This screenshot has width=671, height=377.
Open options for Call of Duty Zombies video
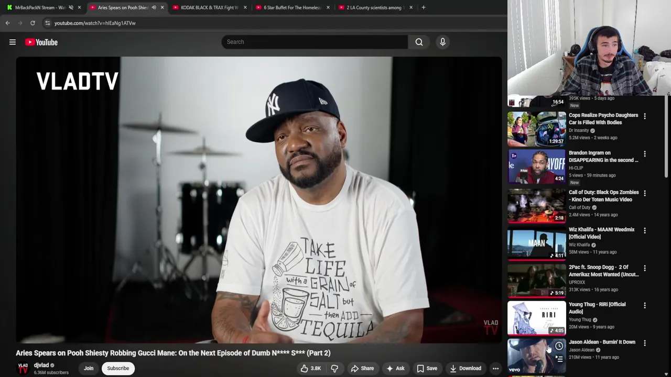[645, 193]
